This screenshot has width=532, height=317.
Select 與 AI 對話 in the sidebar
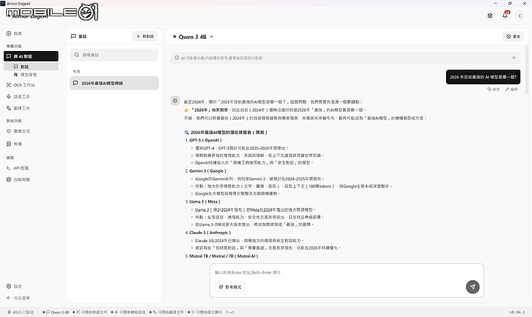coord(31,56)
